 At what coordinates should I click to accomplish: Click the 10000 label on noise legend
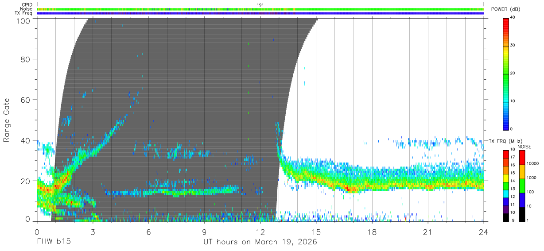[x=532, y=163]
